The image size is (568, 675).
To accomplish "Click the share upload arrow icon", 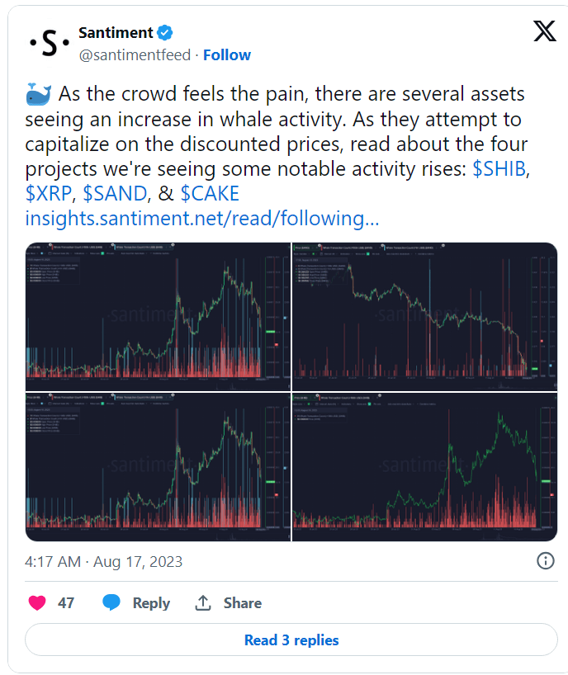I will coord(203,602).
